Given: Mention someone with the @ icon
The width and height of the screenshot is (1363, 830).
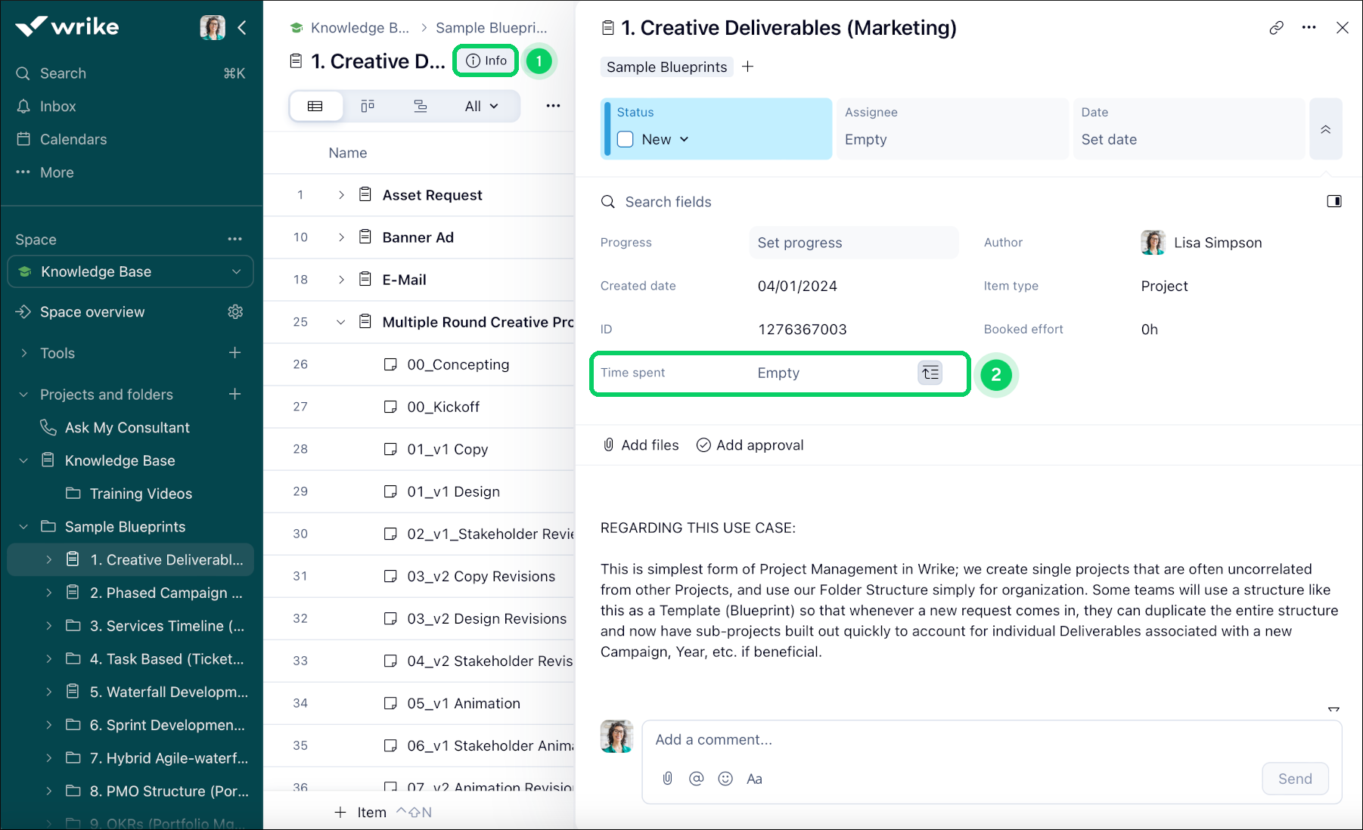Looking at the screenshot, I should tap(696, 779).
